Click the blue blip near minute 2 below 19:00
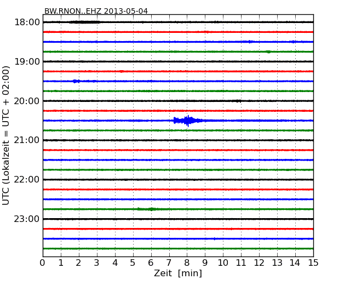Viewport: 356px width, 285px height. point(76,81)
